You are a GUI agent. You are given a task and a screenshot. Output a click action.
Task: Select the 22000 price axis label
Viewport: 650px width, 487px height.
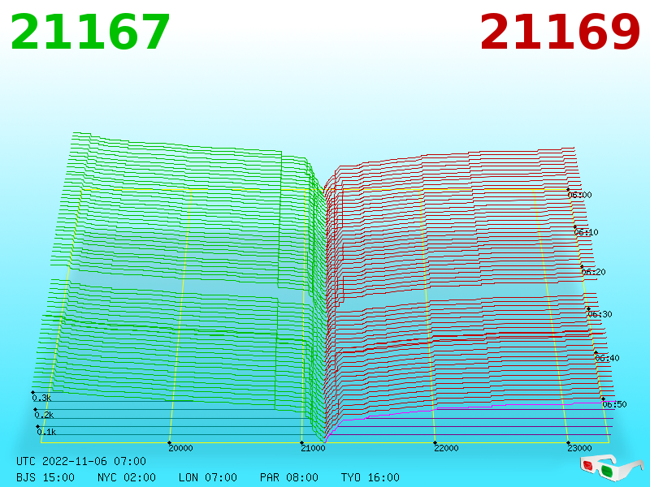point(446,448)
